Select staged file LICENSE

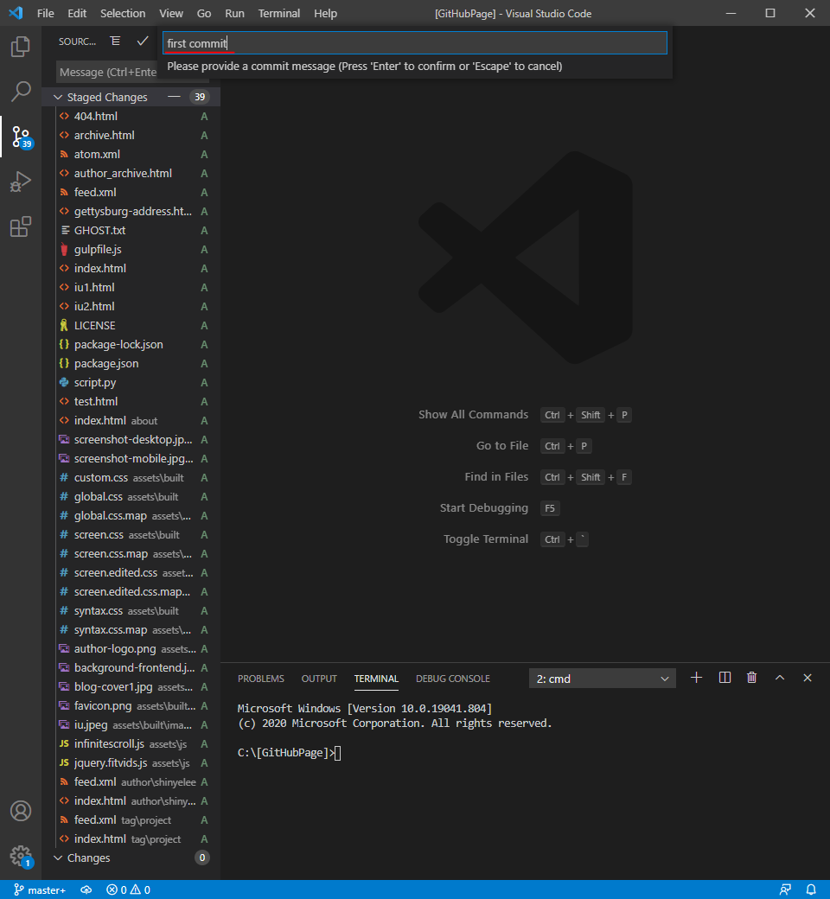(x=94, y=325)
